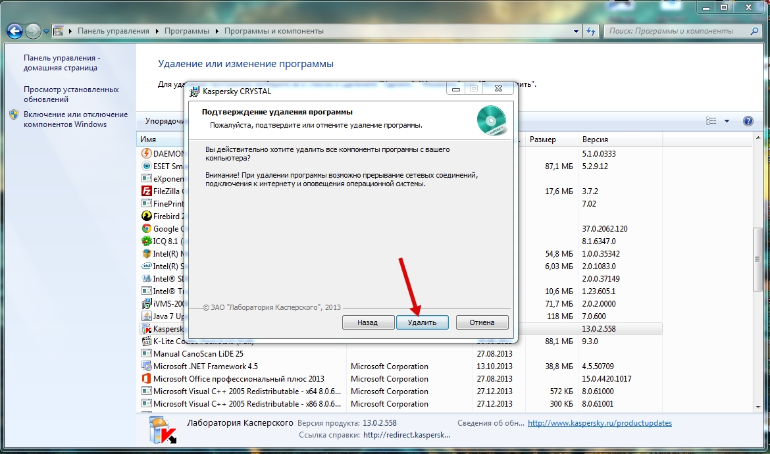This screenshot has width=770, height=454.
Task: Click the redirect.kaspersk... help link text
Action: pyautogui.click(x=407, y=435)
